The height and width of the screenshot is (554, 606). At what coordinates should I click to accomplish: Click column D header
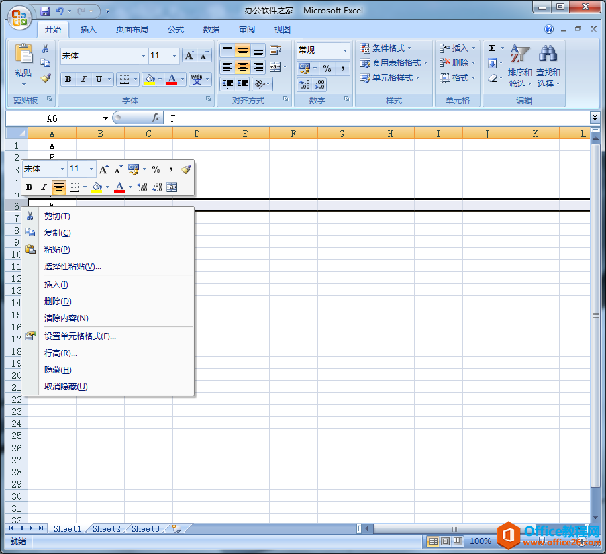(x=197, y=134)
